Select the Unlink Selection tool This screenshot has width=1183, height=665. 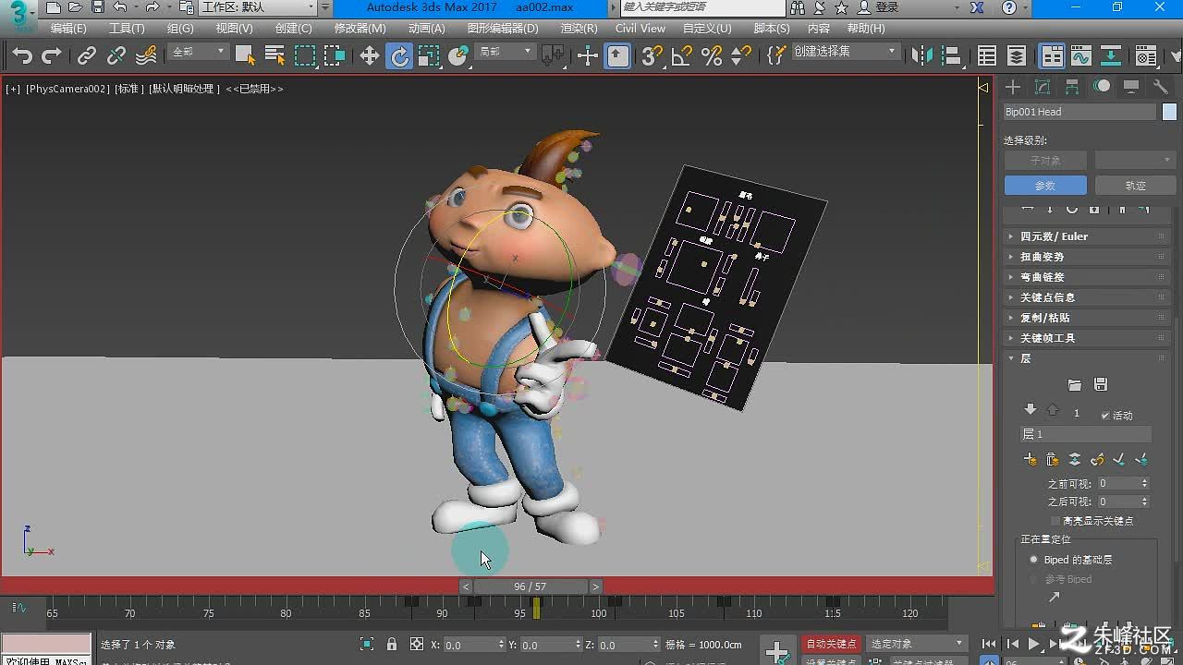point(116,56)
